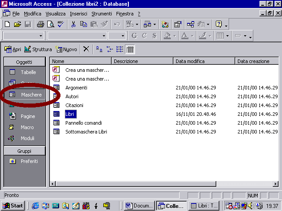Delete object with the X icon
Screen dimensions: 282x211
click(x=86, y=49)
